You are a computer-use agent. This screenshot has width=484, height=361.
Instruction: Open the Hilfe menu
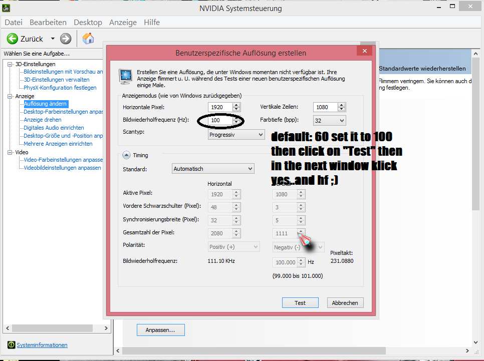click(x=152, y=22)
